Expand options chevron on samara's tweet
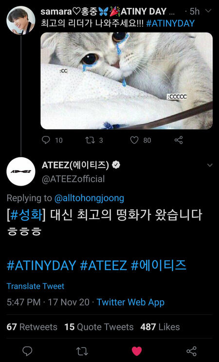This screenshot has width=219, height=362. coord(208,11)
